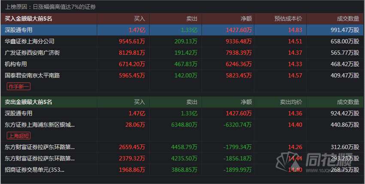Click net amount 5823.45万
365x184 pixels.
239,75
